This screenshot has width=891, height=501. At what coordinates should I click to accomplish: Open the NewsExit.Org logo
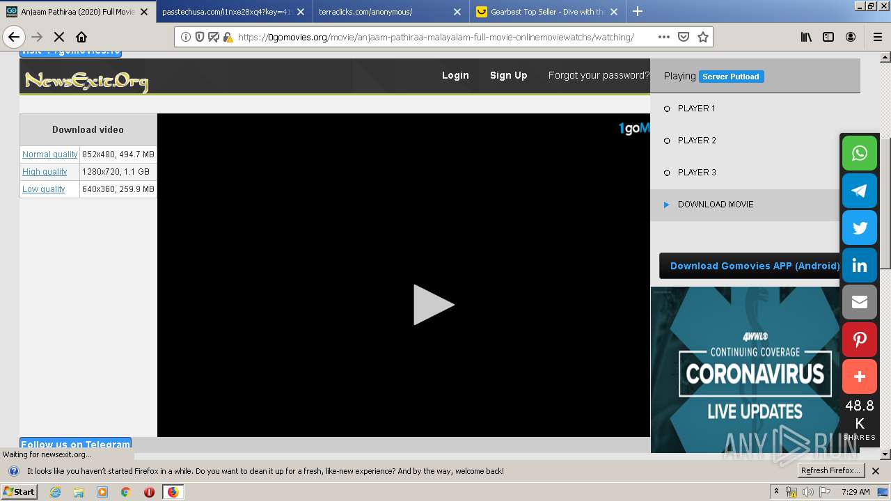(x=86, y=81)
